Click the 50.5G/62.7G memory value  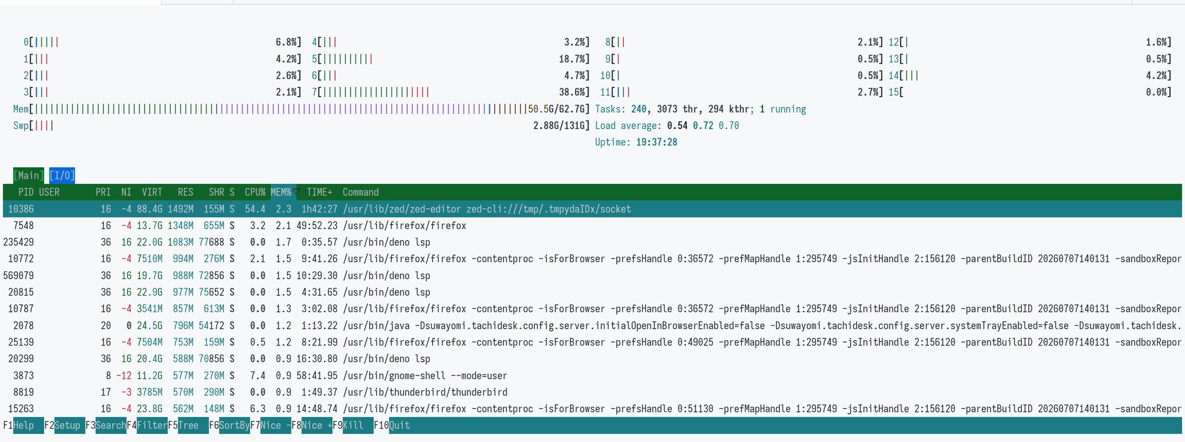pyautogui.click(x=557, y=109)
